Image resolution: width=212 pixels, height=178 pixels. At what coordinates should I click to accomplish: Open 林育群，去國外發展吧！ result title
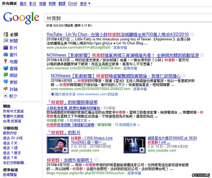(70, 160)
